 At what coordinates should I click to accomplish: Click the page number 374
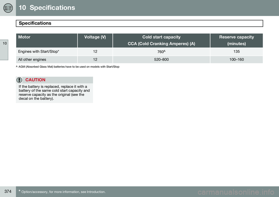point(8,191)
